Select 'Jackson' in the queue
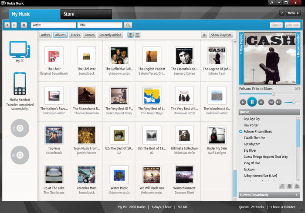Image resolution: width=305 pixels, height=213 pixels. pyautogui.click(x=249, y=170)
